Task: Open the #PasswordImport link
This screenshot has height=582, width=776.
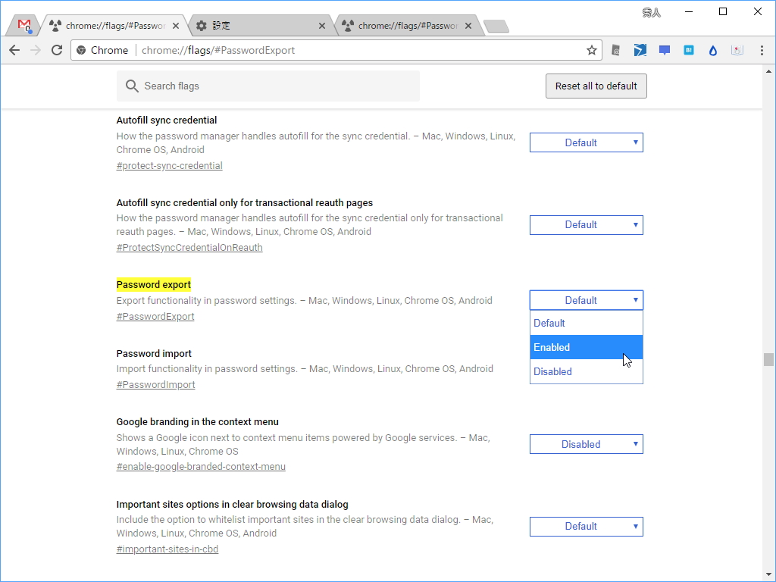Action: 155,384
